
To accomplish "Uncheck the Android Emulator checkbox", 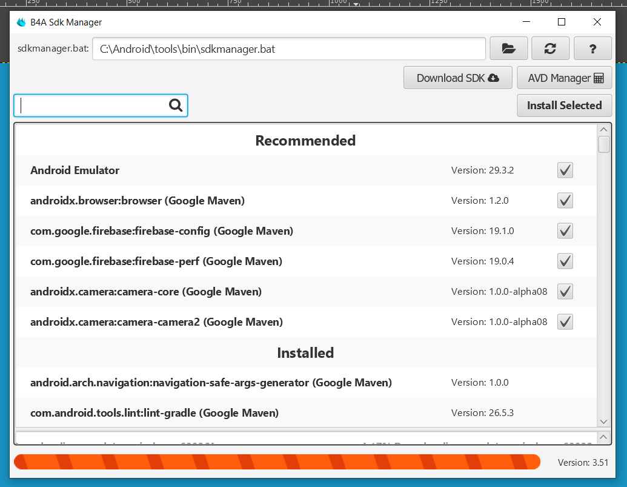I will tap(565, 170).
